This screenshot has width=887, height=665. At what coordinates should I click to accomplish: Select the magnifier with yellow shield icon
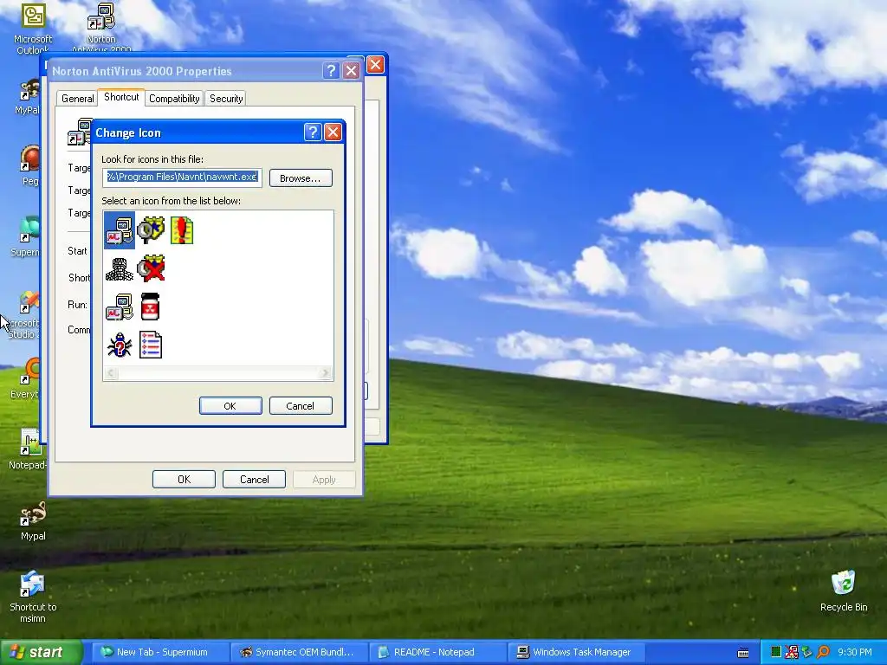click(151, 230)
